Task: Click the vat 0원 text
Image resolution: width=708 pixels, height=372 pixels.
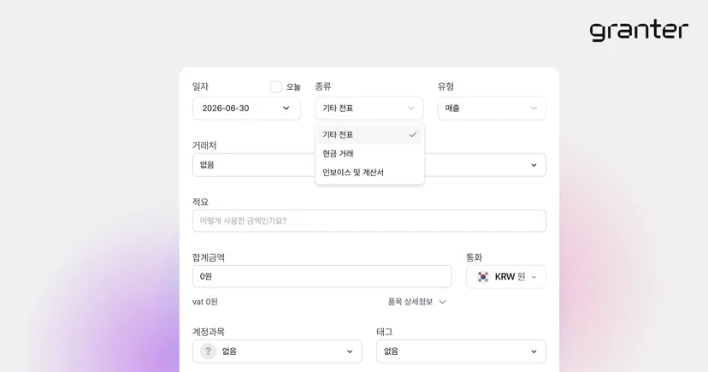Action: point(205,302)
